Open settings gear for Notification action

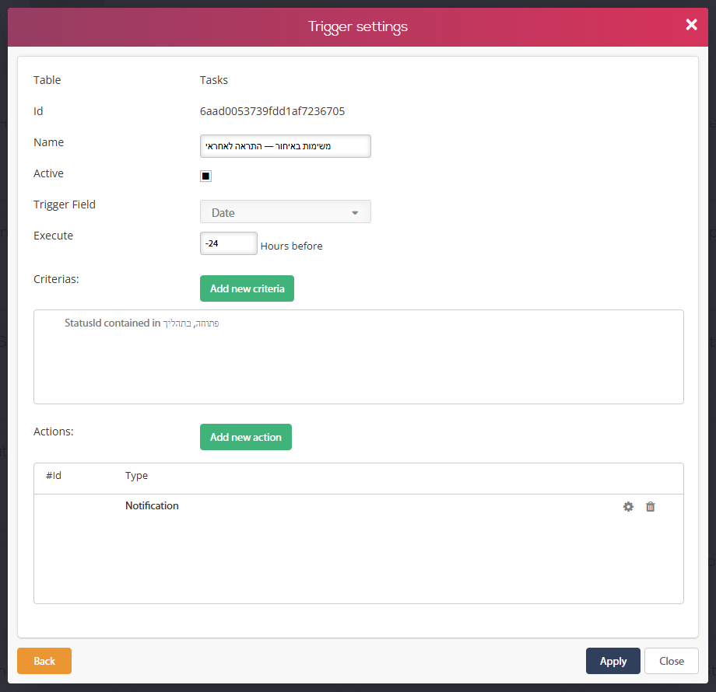click(628, 506)
